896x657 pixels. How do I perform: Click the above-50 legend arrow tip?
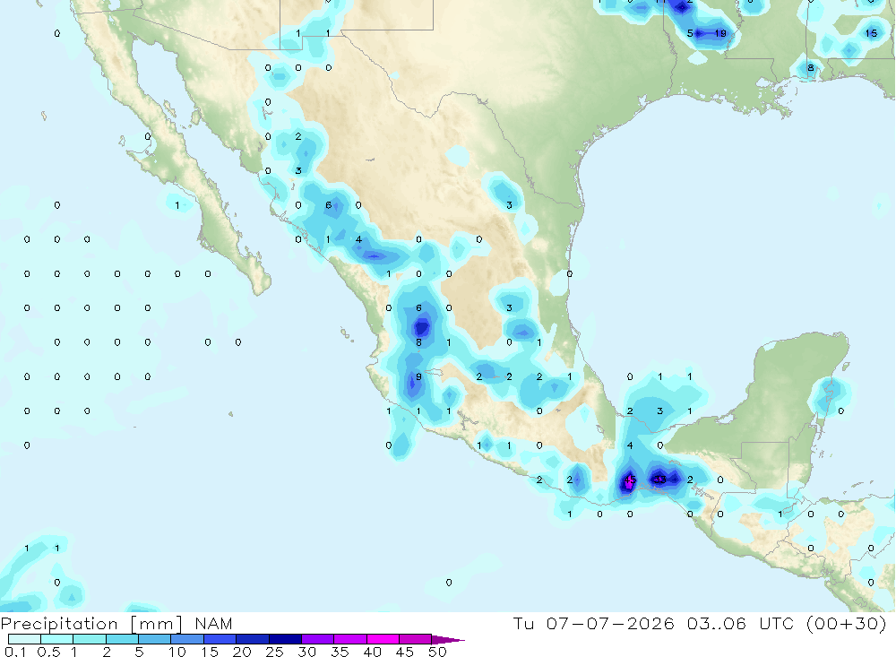click(449, 639)
